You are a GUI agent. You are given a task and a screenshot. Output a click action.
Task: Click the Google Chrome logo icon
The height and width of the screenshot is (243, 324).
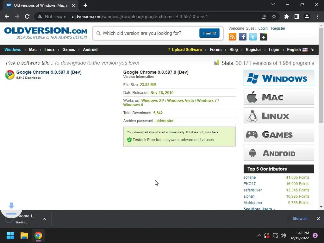[x=10, y=75]
